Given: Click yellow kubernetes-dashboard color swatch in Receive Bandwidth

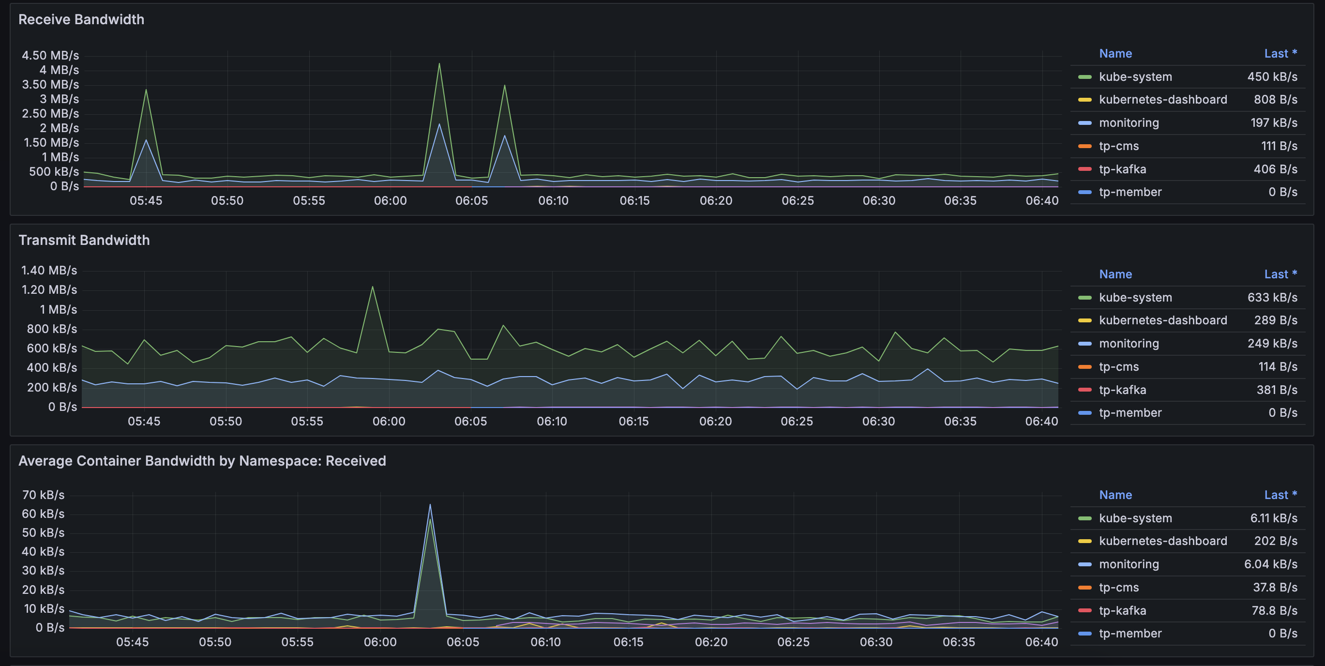Looking at the screenshot, I should point(1085,100).
